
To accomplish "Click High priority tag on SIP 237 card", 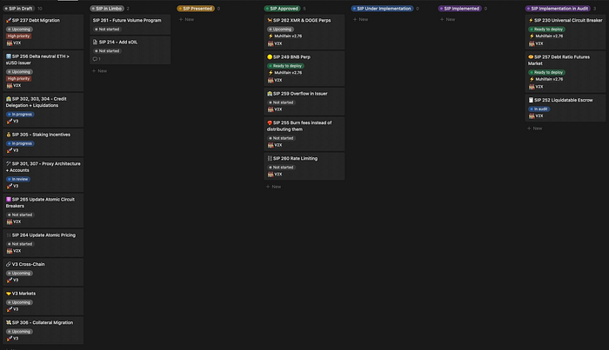I will pos(18,36).
